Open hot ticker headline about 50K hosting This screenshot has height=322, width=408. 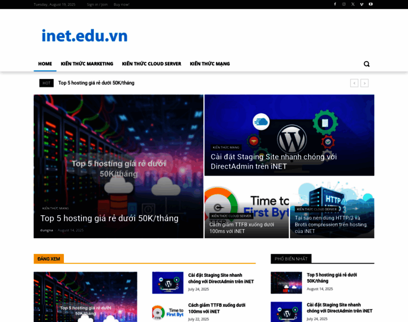96,83
